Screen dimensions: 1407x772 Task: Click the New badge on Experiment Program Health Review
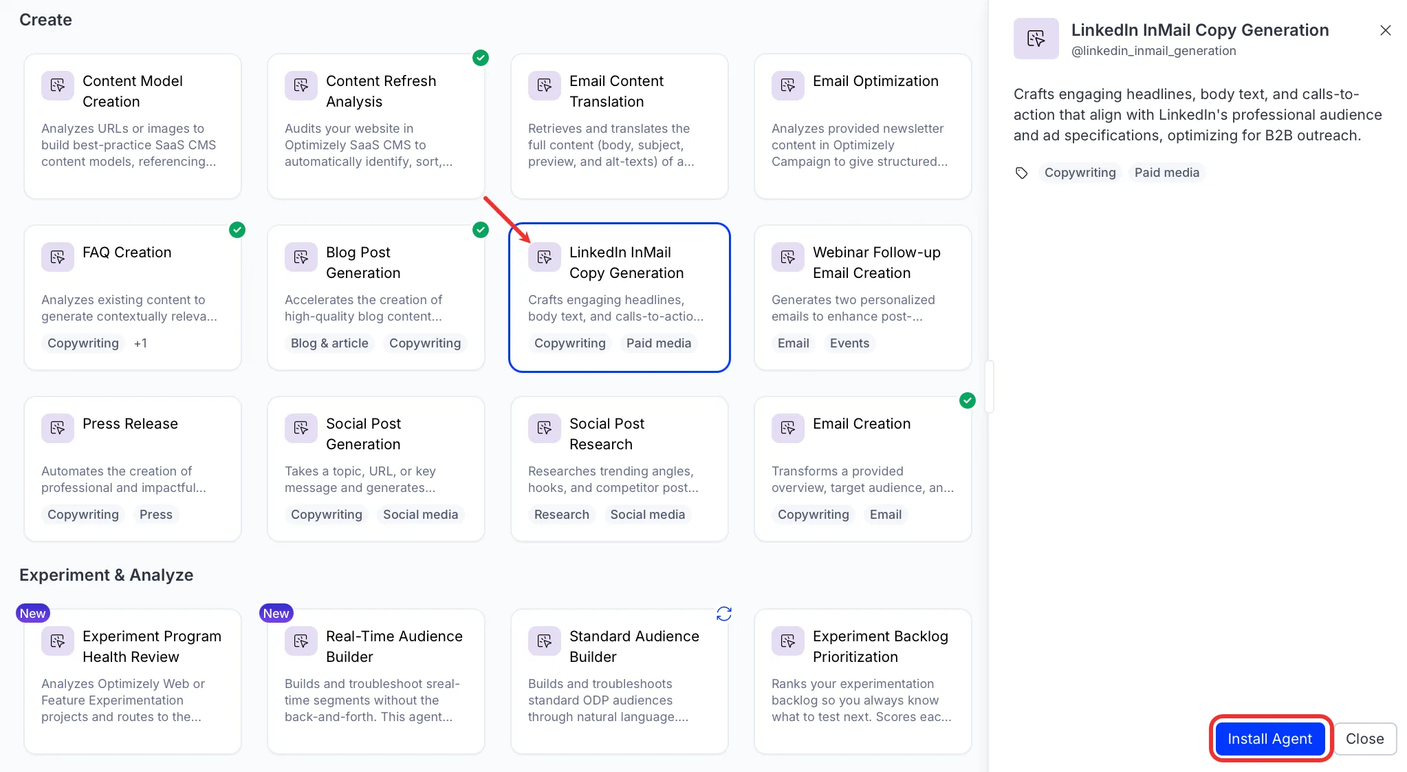coord(33,613)
